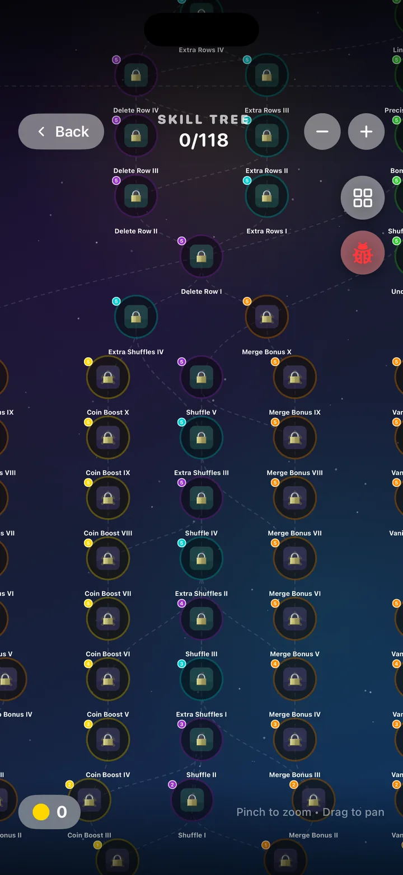This screenshot has height=875, width=403.
Task: Tap the 'Extra Rows IV' label text
Action: tap(201, 50)
